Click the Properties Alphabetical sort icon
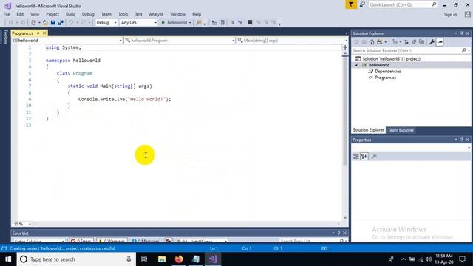 pyautogui.click(x=364, y=156)
